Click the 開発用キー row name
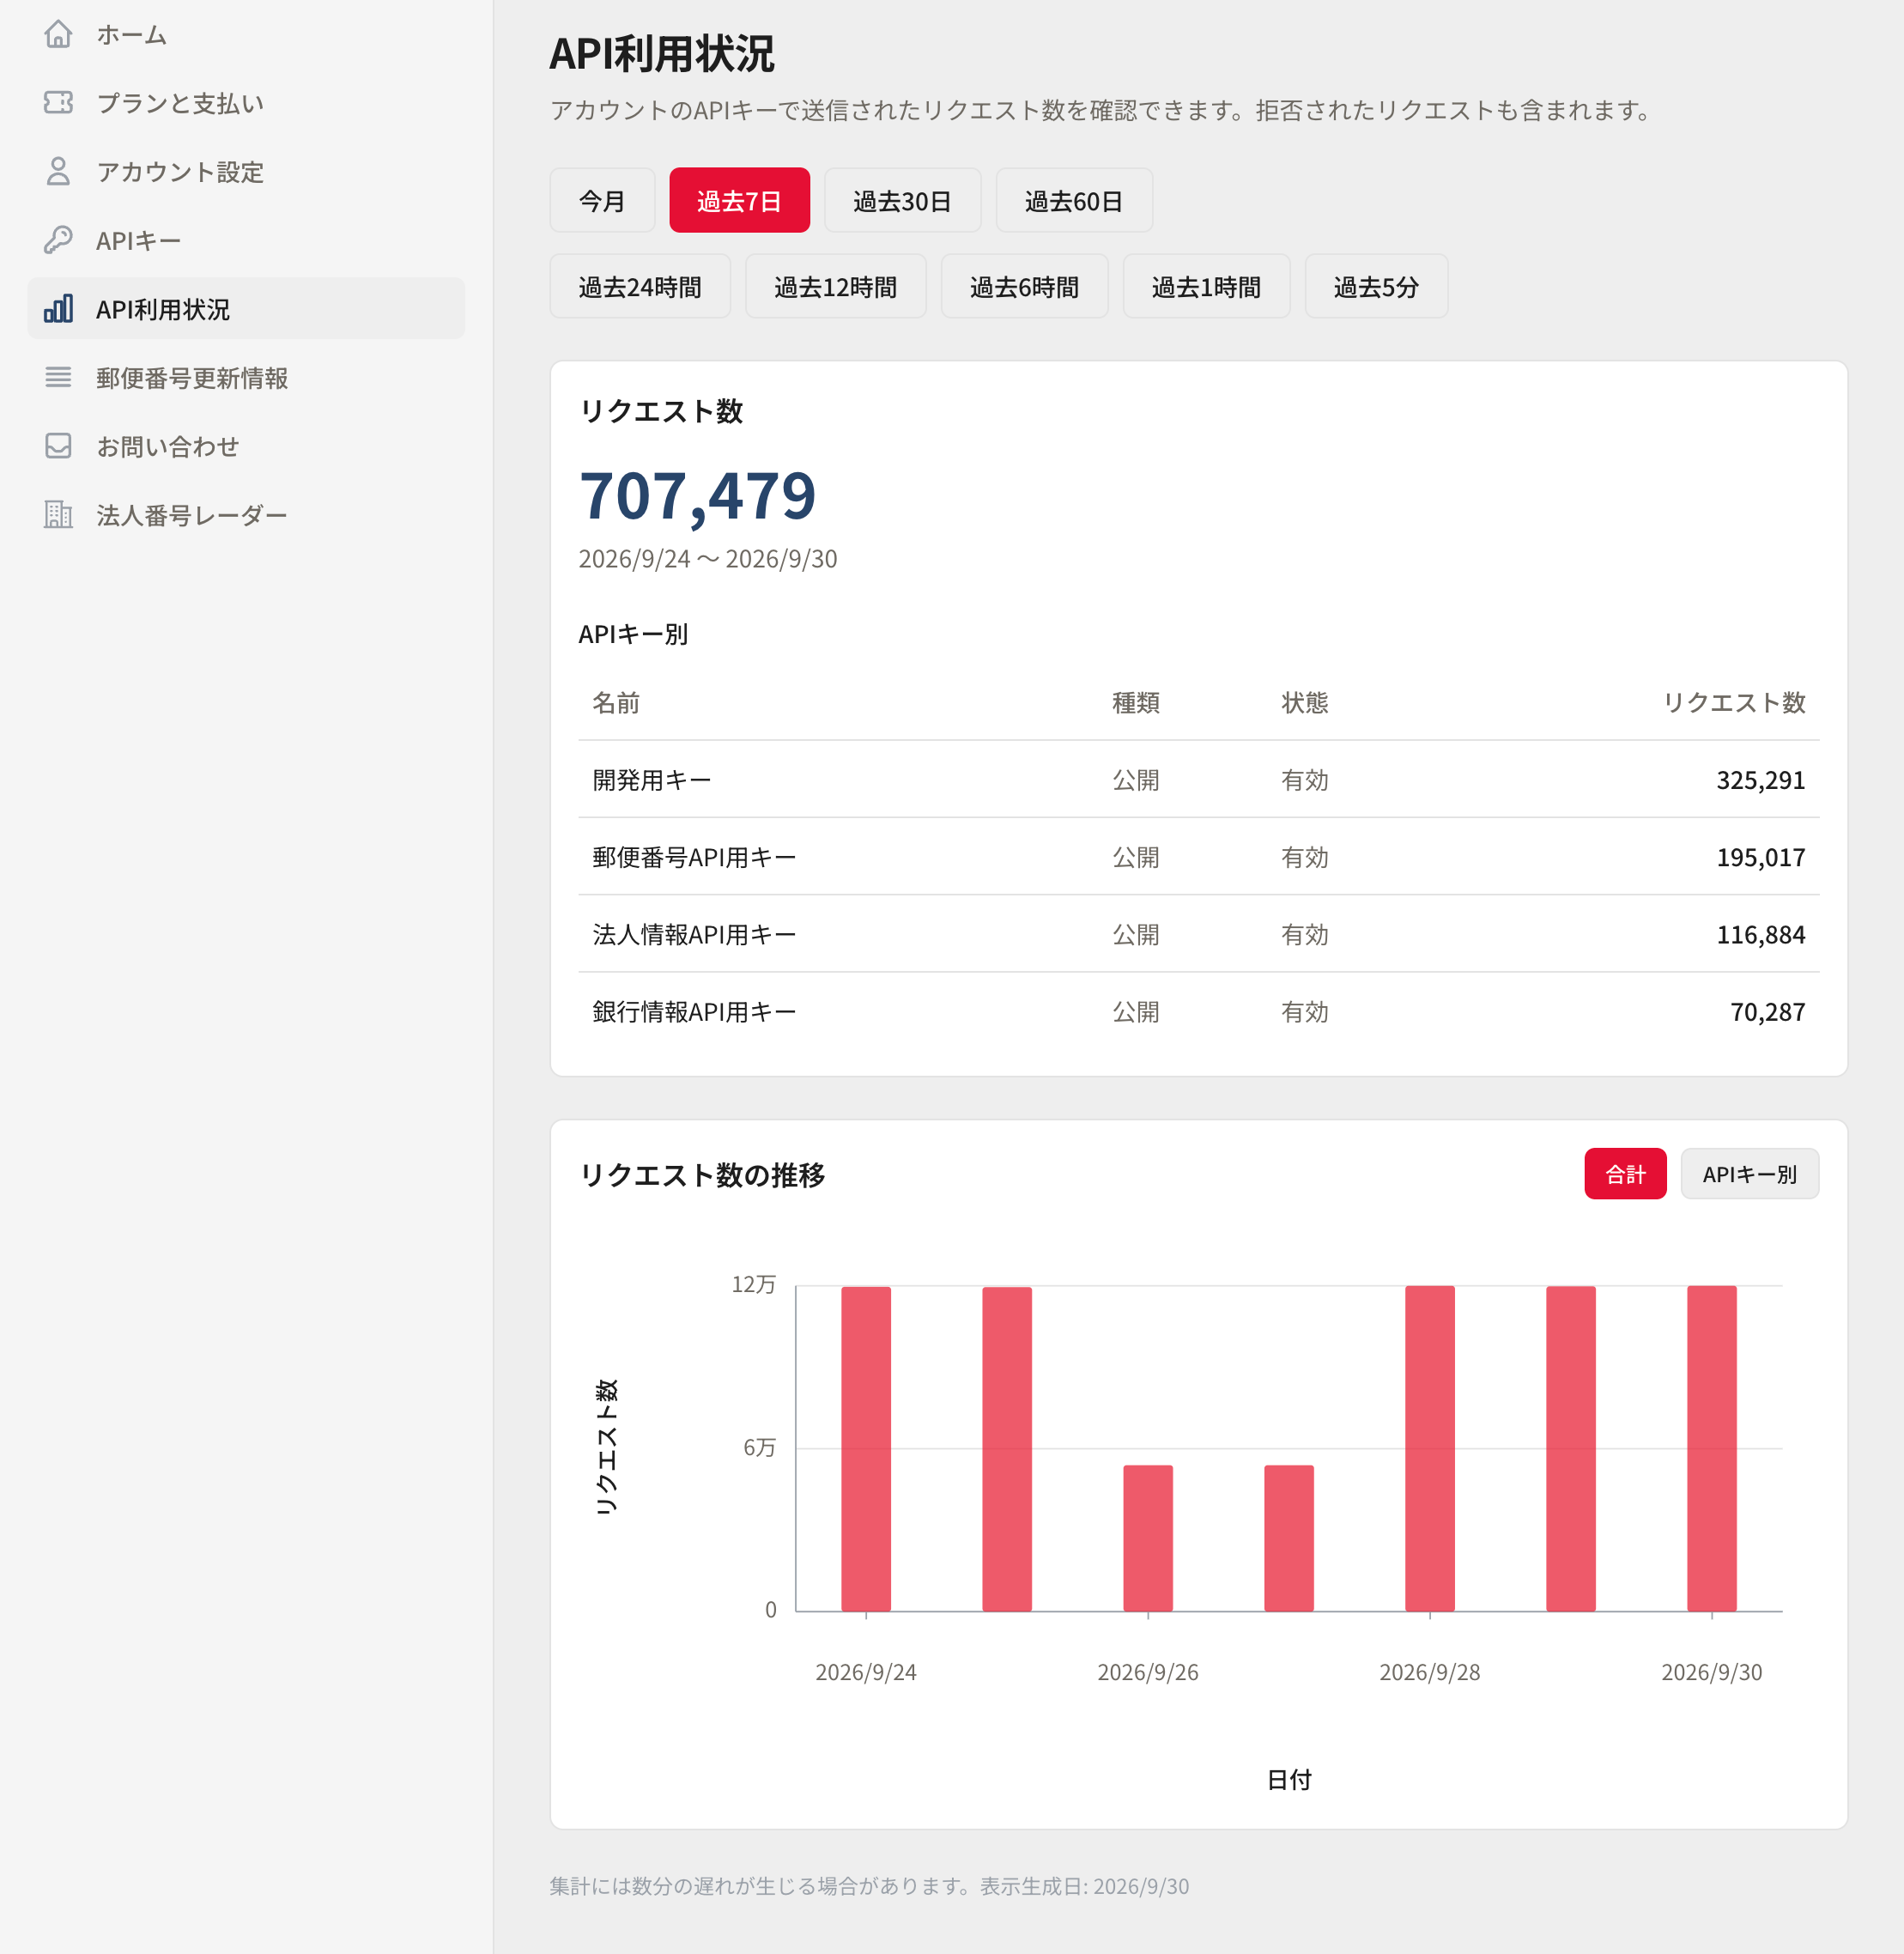This screenshot has width=1904, height=1954. pos(652,780)
